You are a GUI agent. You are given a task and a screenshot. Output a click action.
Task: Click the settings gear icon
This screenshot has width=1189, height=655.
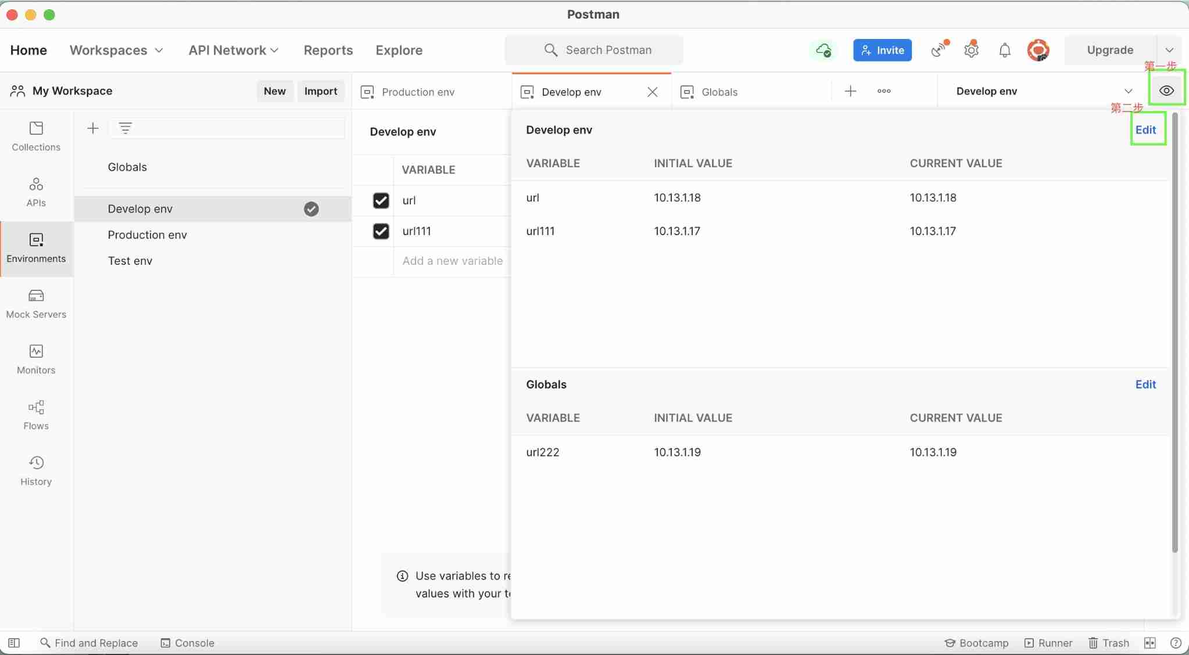[x=971, y=50]
